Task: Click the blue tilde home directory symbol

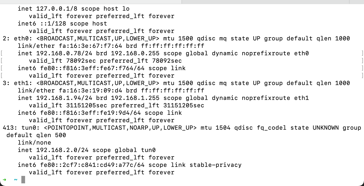Action: (15, 180)
